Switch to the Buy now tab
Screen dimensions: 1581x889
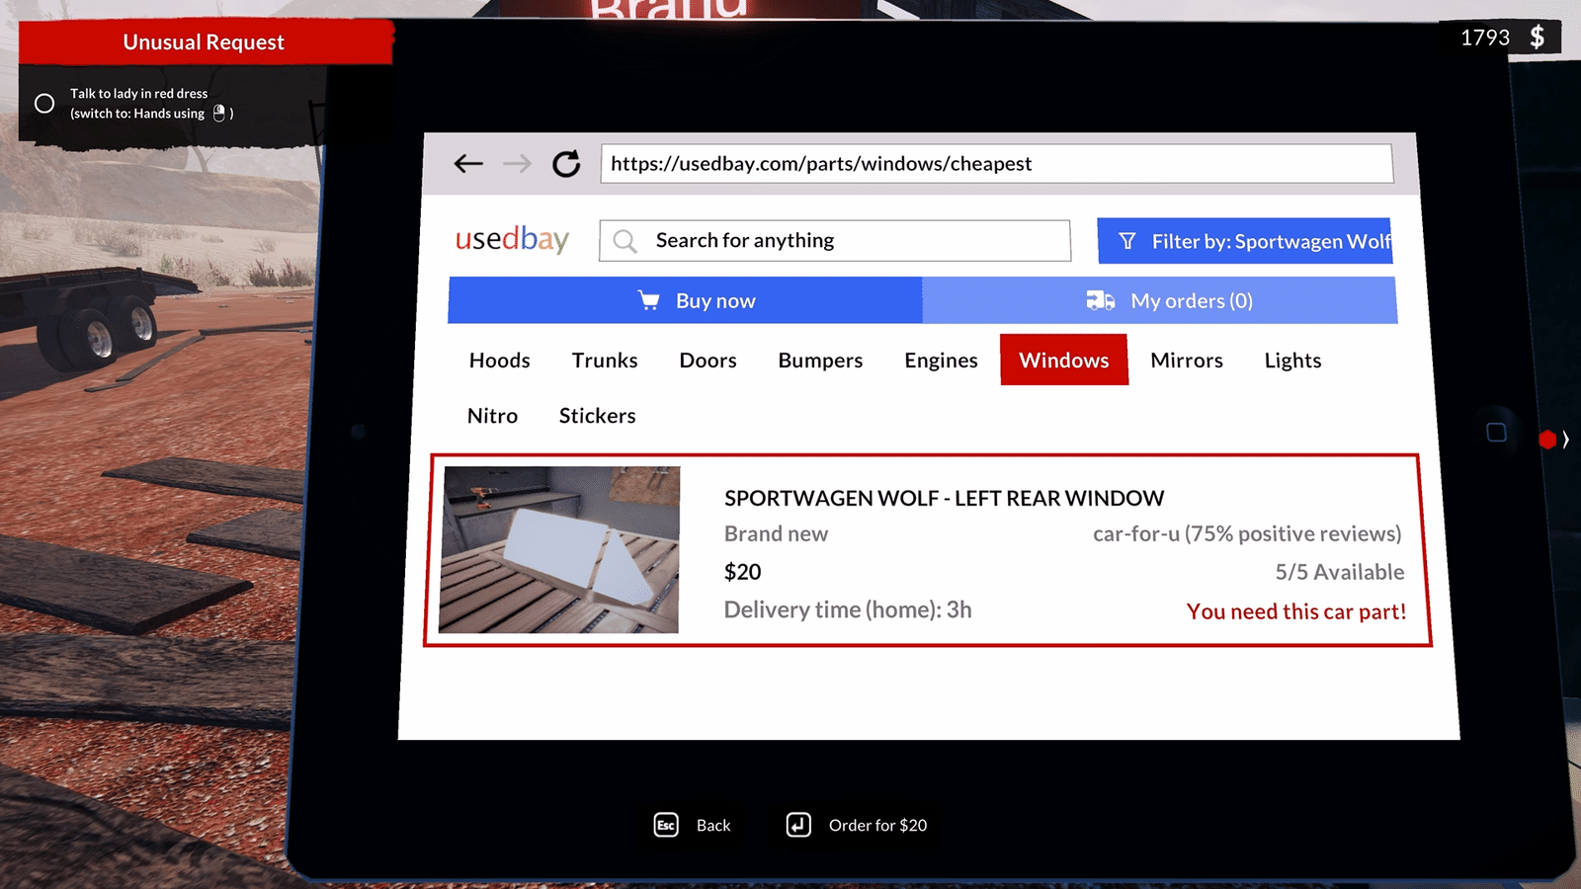tap(685, 300)
